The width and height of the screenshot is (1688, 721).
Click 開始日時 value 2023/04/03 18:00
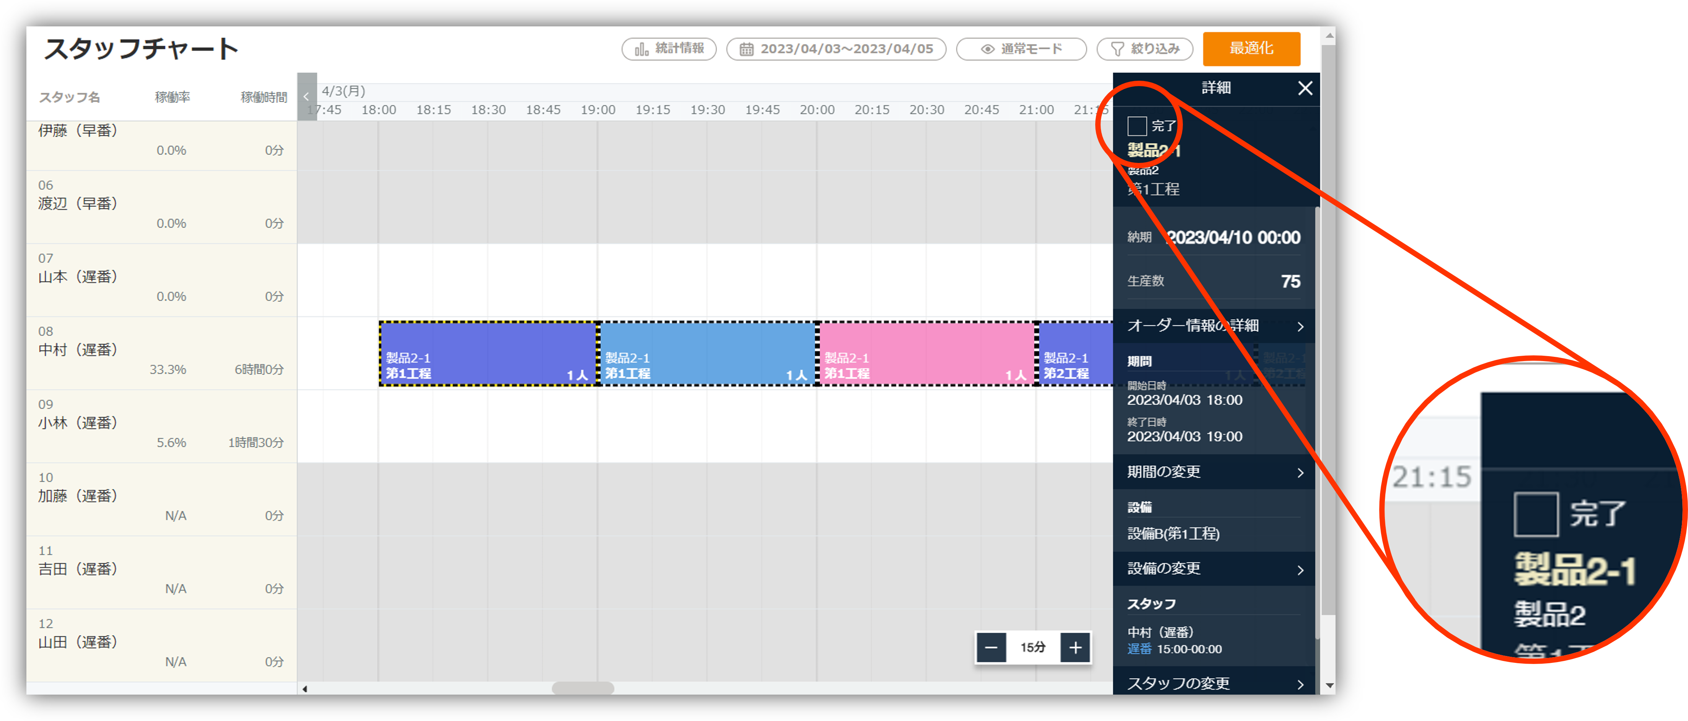pyautogui.click(x=1184, y=399)
